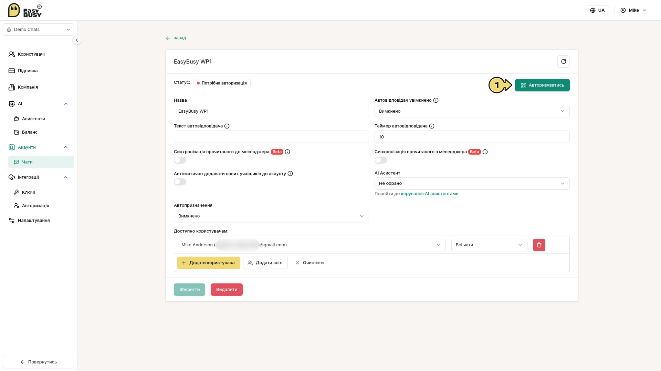The width and height of the screenshot is (661, 371).
Task: Open the Автопризначення dropdown
Action: (271, 216)
